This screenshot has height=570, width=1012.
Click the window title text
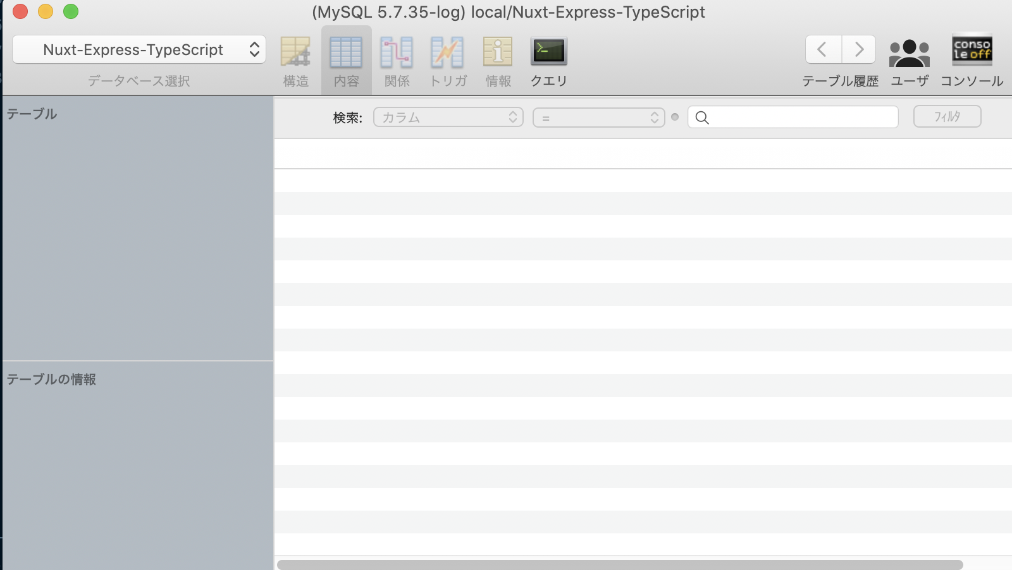pyautogui.click(x=509, y=12)
